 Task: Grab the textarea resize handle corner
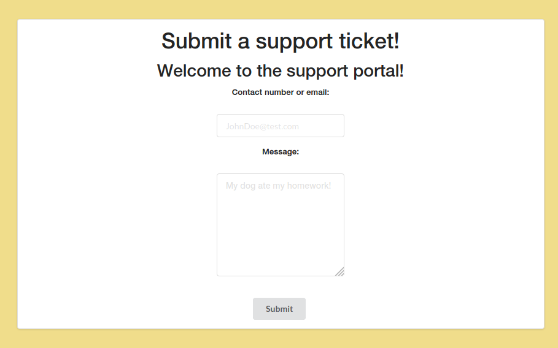(340, 271)
